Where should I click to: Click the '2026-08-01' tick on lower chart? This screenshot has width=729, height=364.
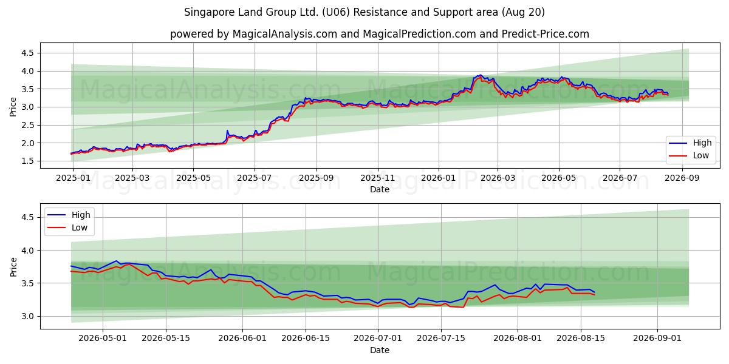518,339
